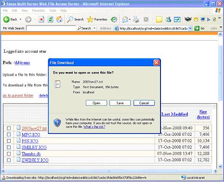The width and height of the screenshot is (224, 182).
Task: Click the text document icon in File Download dialog
Action: click(x=58, y=84)
